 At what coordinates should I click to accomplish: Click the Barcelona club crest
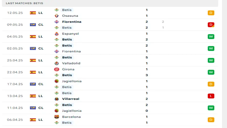point(56,117)
